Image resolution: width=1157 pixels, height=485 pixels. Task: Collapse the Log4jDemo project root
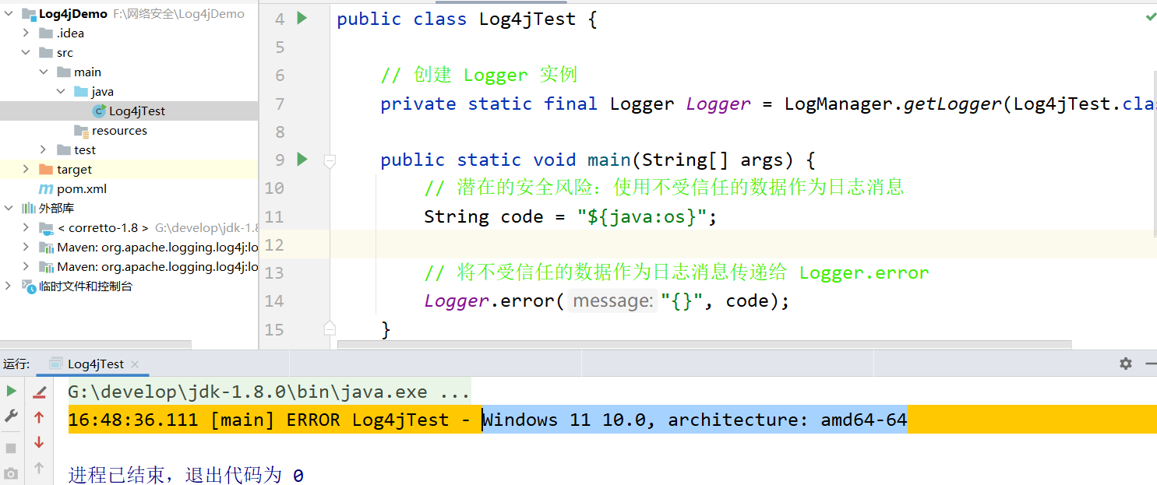pos(9,14)
